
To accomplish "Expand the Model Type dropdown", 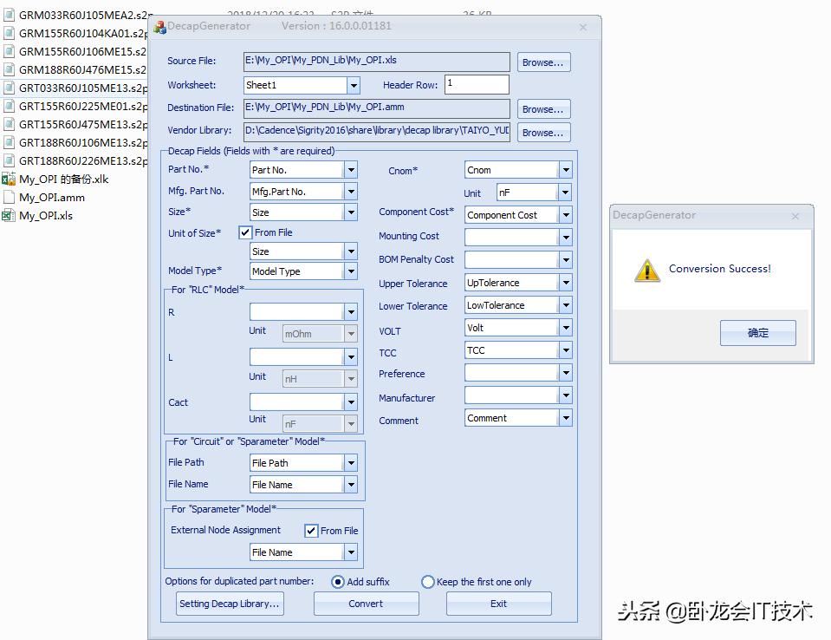I will [351, 271].
